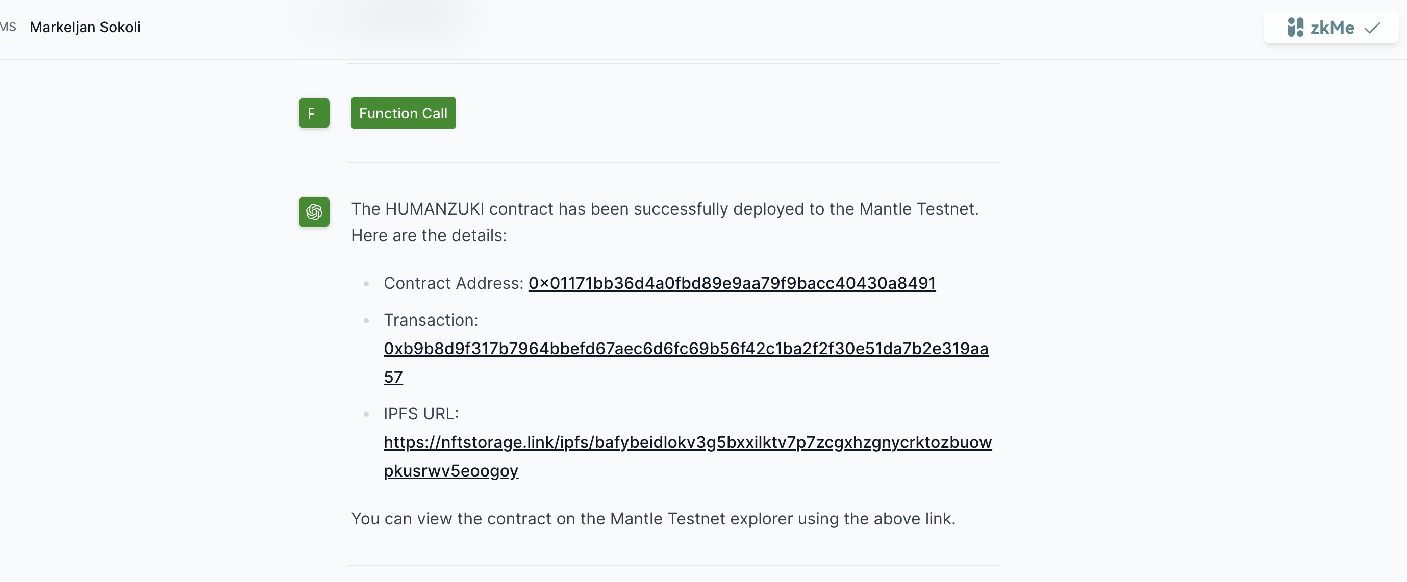Click the bullet before Contract Address
This screenshot has height=582, width=1407.
(366, 284)
